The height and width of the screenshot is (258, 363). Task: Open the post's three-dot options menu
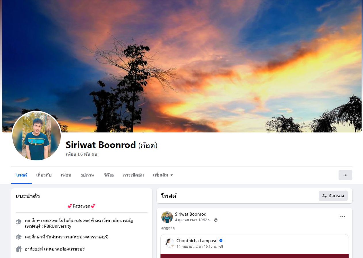tap(342, 217)
